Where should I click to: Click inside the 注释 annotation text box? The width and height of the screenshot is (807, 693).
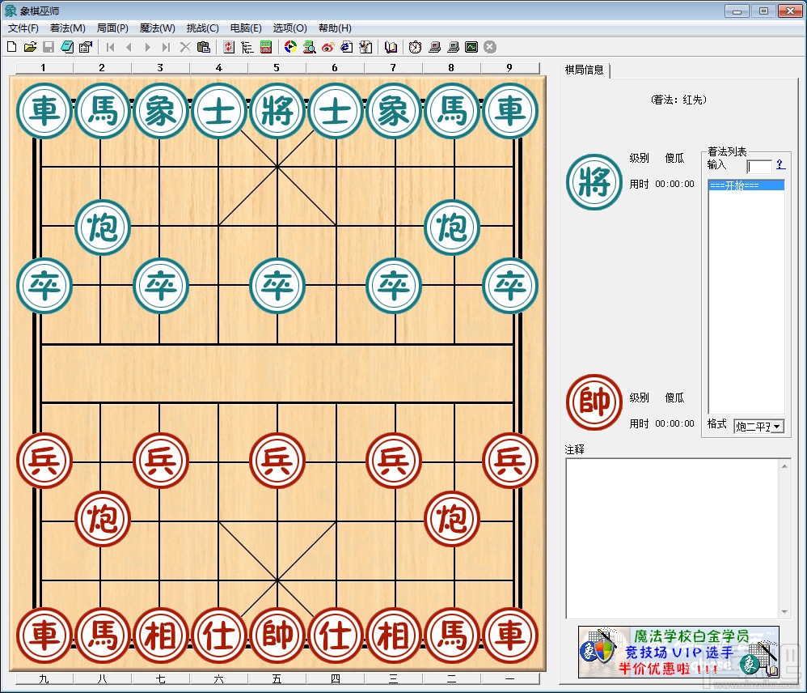coord(673,538)
